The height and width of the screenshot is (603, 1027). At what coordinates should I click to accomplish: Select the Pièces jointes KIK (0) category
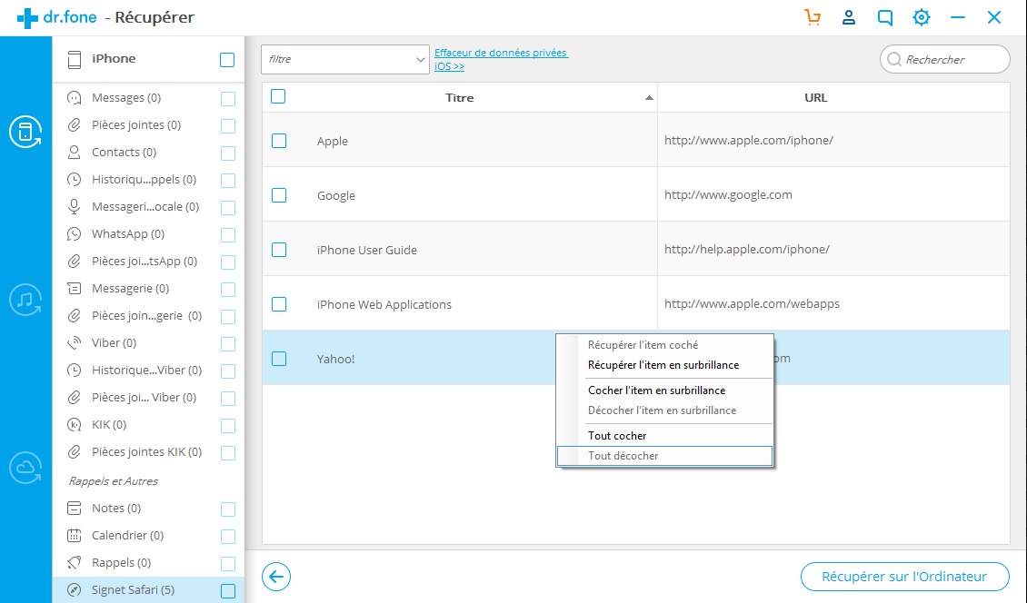tap(148, 451)
